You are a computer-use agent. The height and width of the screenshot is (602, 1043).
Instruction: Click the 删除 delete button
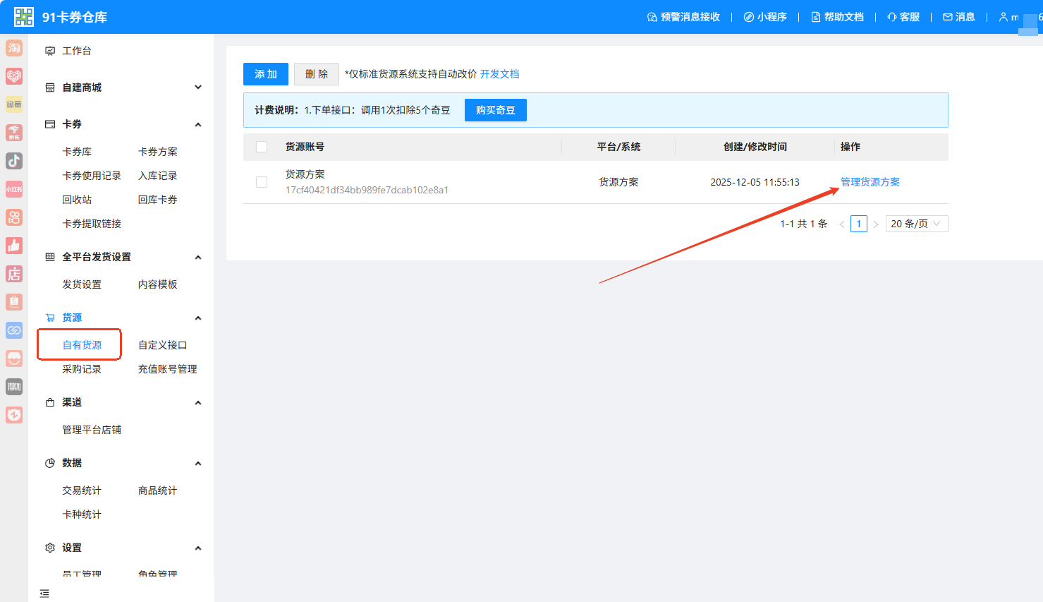click(317, 74)
